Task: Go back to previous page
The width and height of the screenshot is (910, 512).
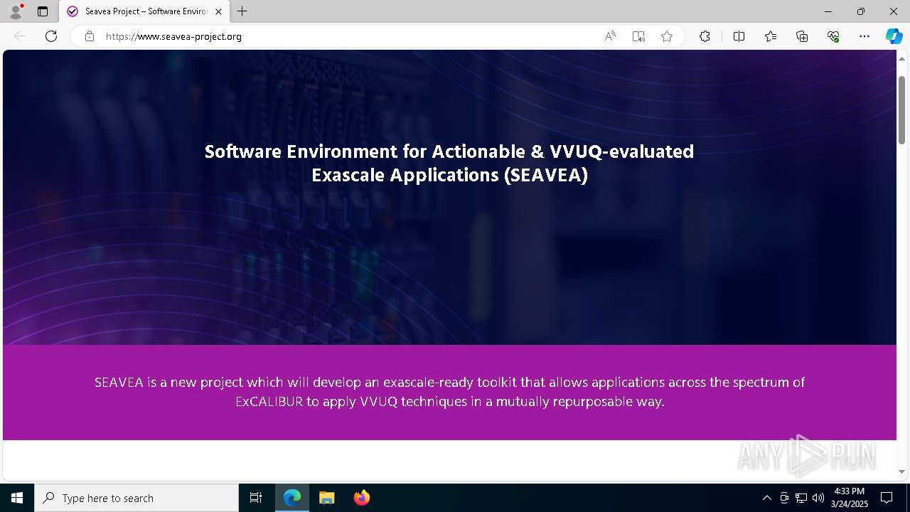Action: 20,36
